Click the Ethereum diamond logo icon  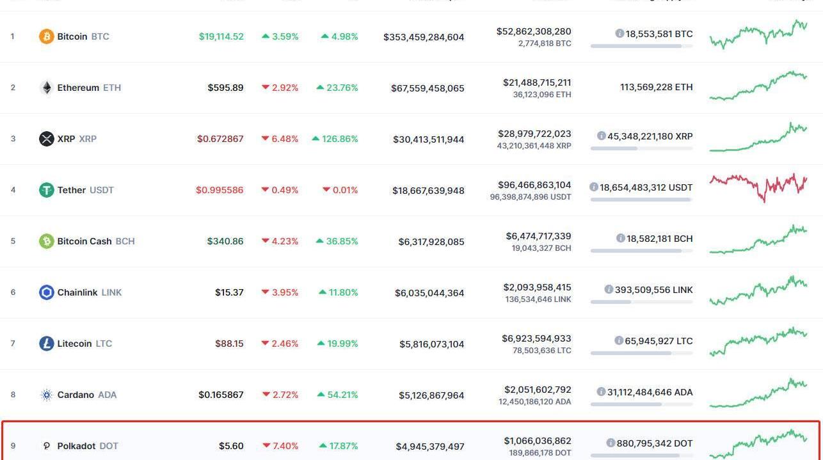(47, 88)
